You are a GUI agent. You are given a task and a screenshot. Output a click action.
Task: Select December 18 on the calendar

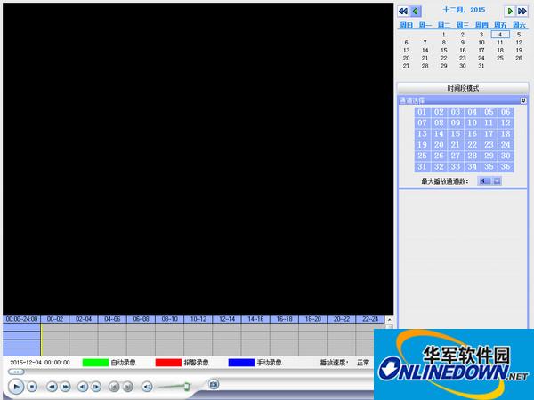[500, 51]
